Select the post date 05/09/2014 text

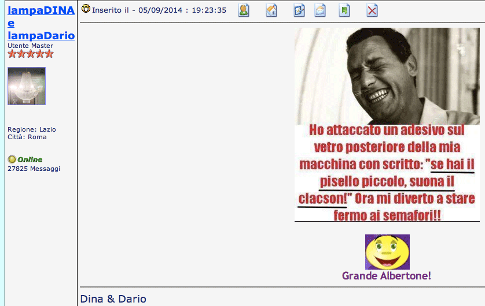(160, 10)
